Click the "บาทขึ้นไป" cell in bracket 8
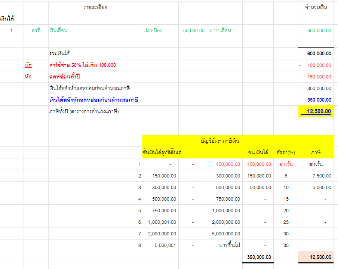 [x=229, y=245]
